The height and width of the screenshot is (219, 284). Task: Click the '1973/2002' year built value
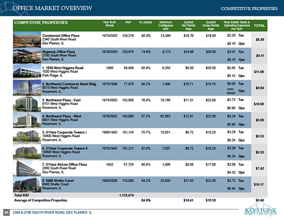click(x=110, y=36)
